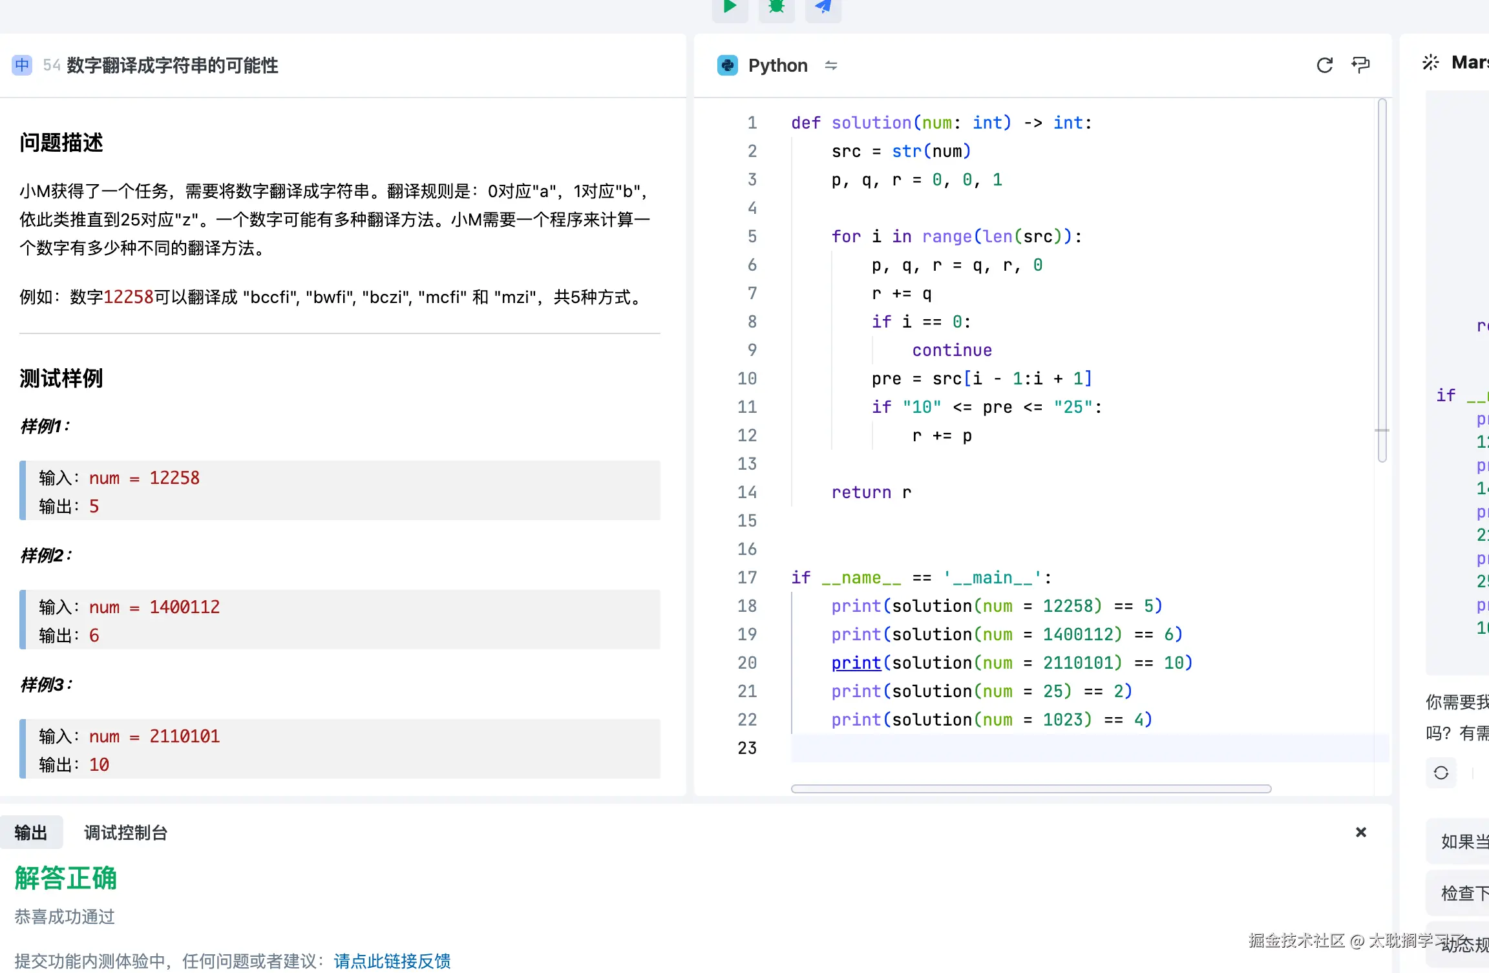Click the 检查下 button in the AI panel
The image size is (1489, 973).
pyautogui.click(x=1465, y=893)
